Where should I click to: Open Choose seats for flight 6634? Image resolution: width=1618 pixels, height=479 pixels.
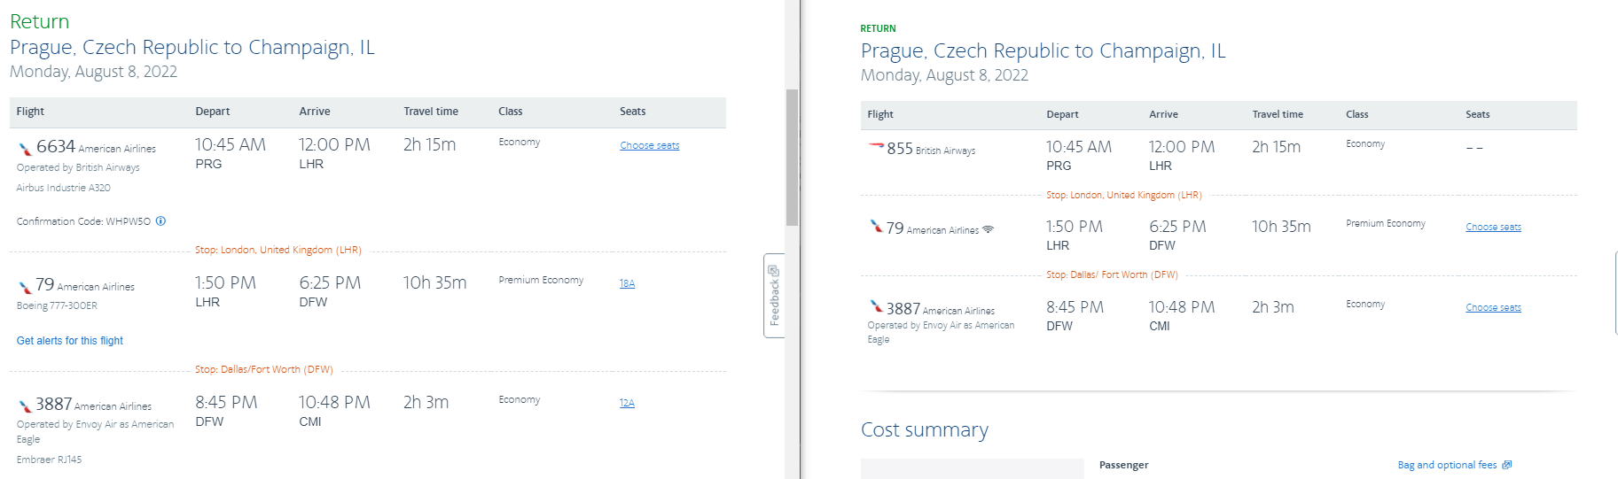pyautogui.click(x=649, y=145)
